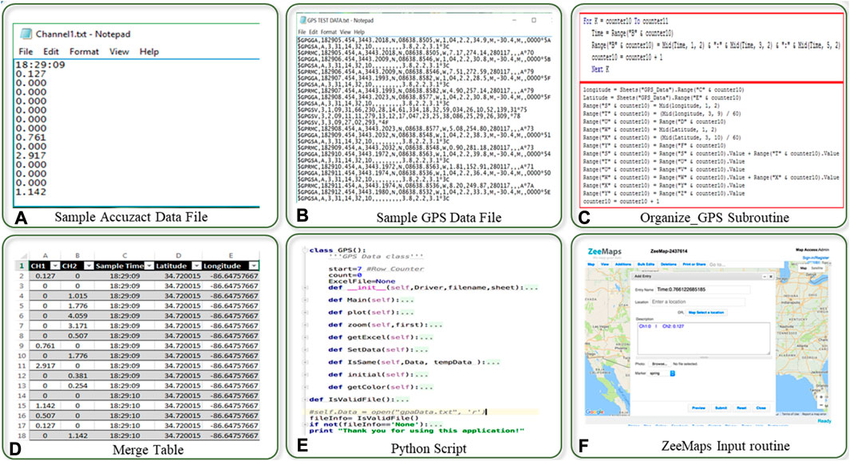Open the Marker dropdown showing spring
850x461 pixels.
662,374
